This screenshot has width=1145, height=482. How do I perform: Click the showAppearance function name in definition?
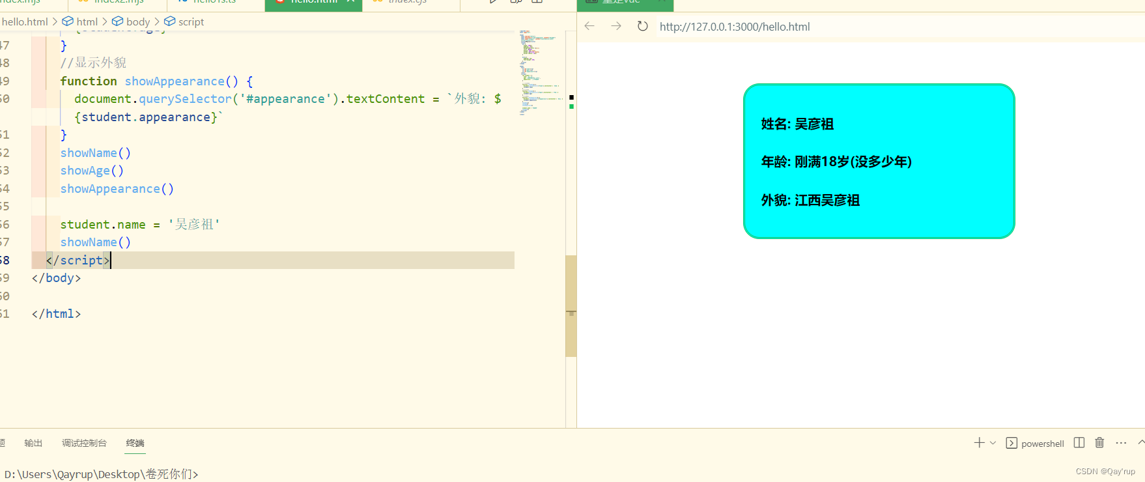click(175, 81)
